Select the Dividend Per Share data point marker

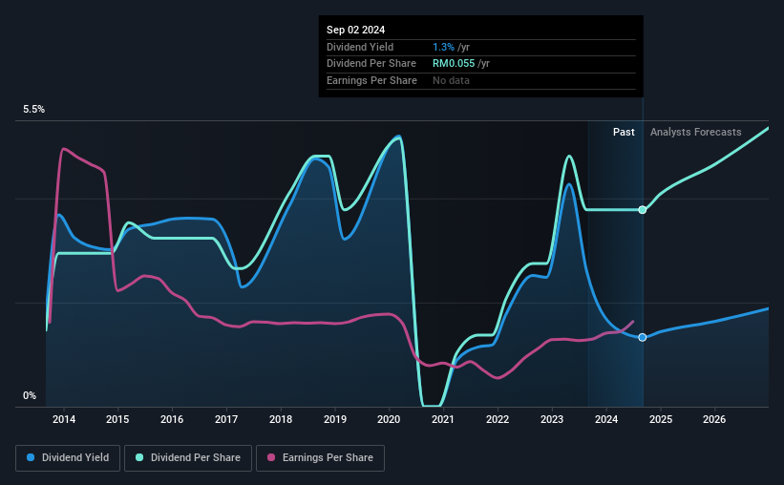click(x=643, y=210)
